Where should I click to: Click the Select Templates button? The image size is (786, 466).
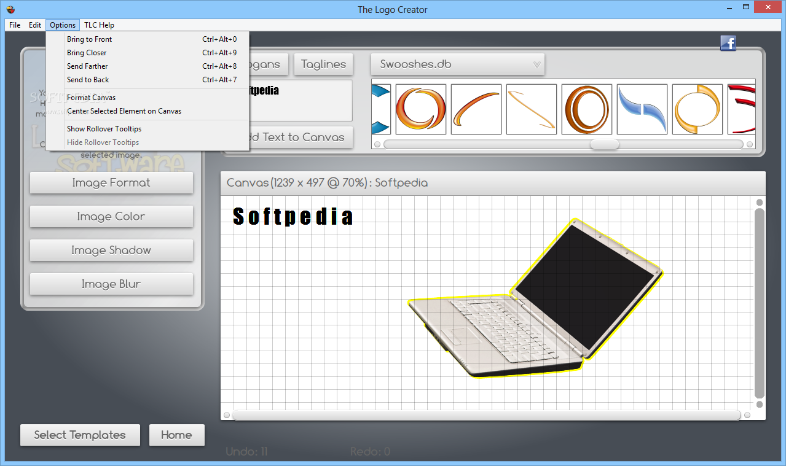point(80,435)
